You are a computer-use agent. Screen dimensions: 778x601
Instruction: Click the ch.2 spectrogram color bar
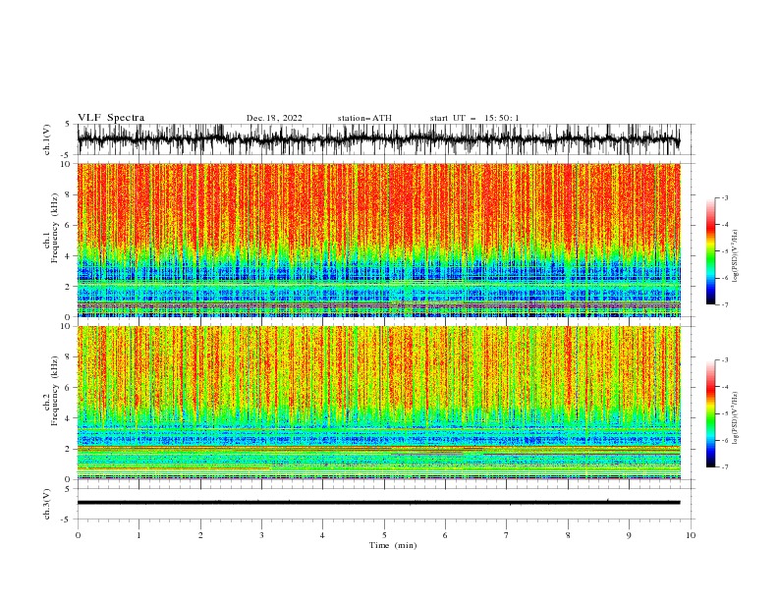click(710, 413)
